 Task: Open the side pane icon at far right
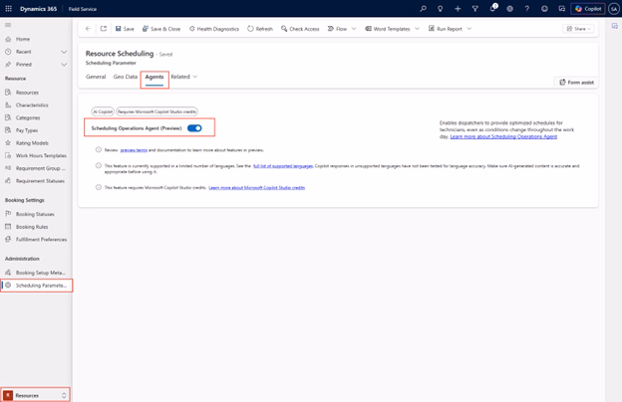pos(614,26)
